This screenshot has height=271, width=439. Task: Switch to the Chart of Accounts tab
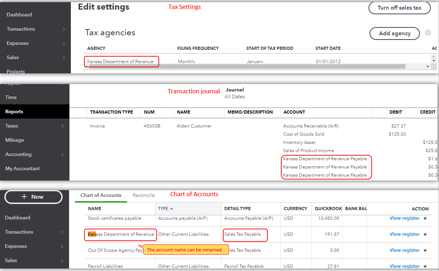coord(101,195)
